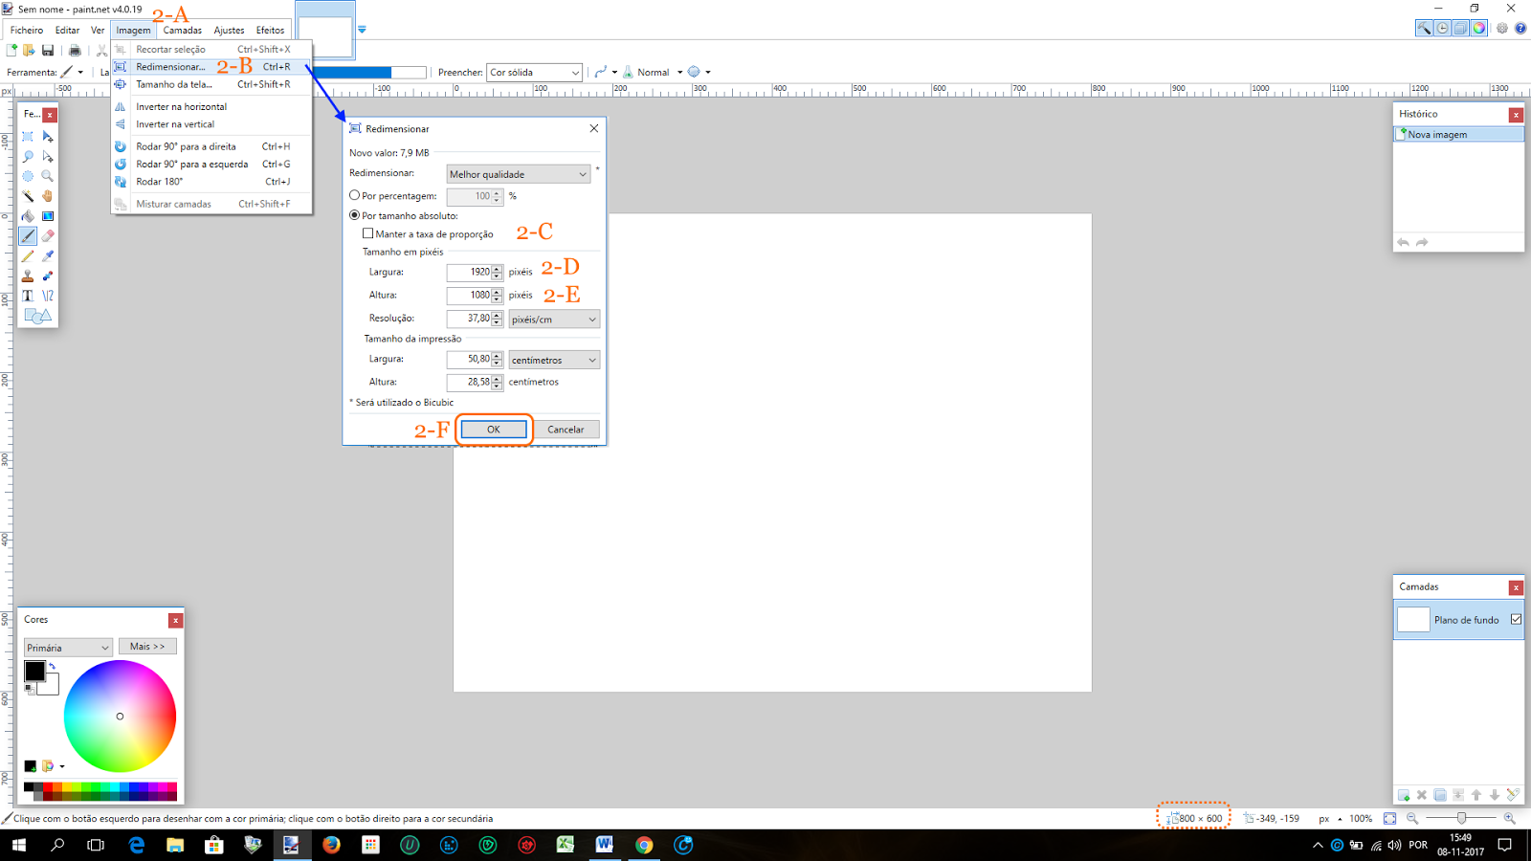Expand the palette options dropdown arrow
The image size is (1531, 861).
point(62,766)
